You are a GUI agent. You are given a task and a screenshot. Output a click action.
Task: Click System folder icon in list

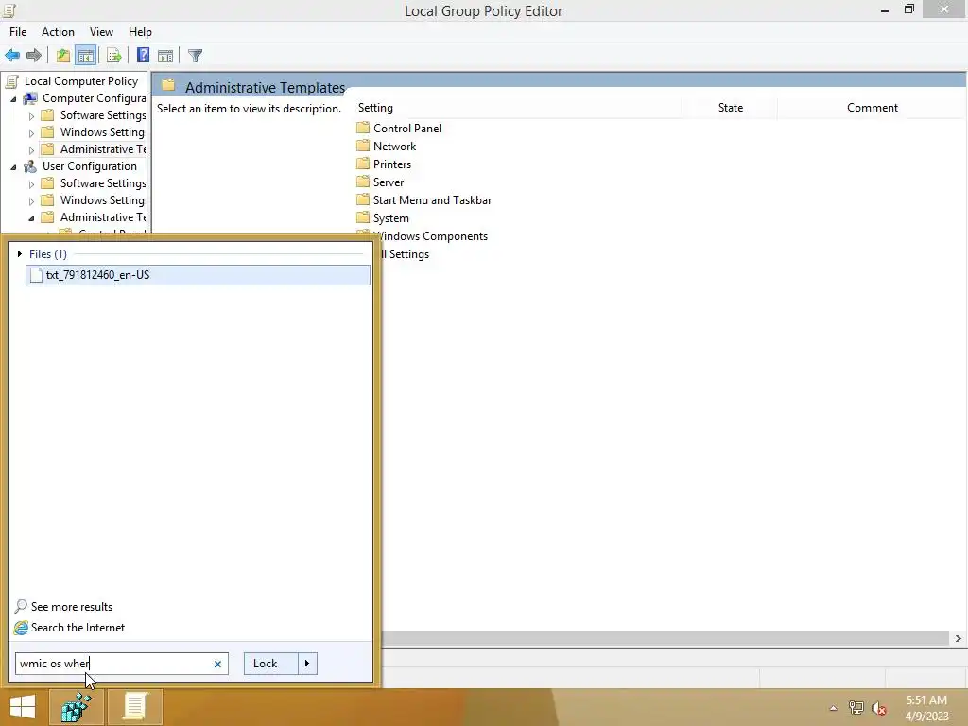pos(363,217)
